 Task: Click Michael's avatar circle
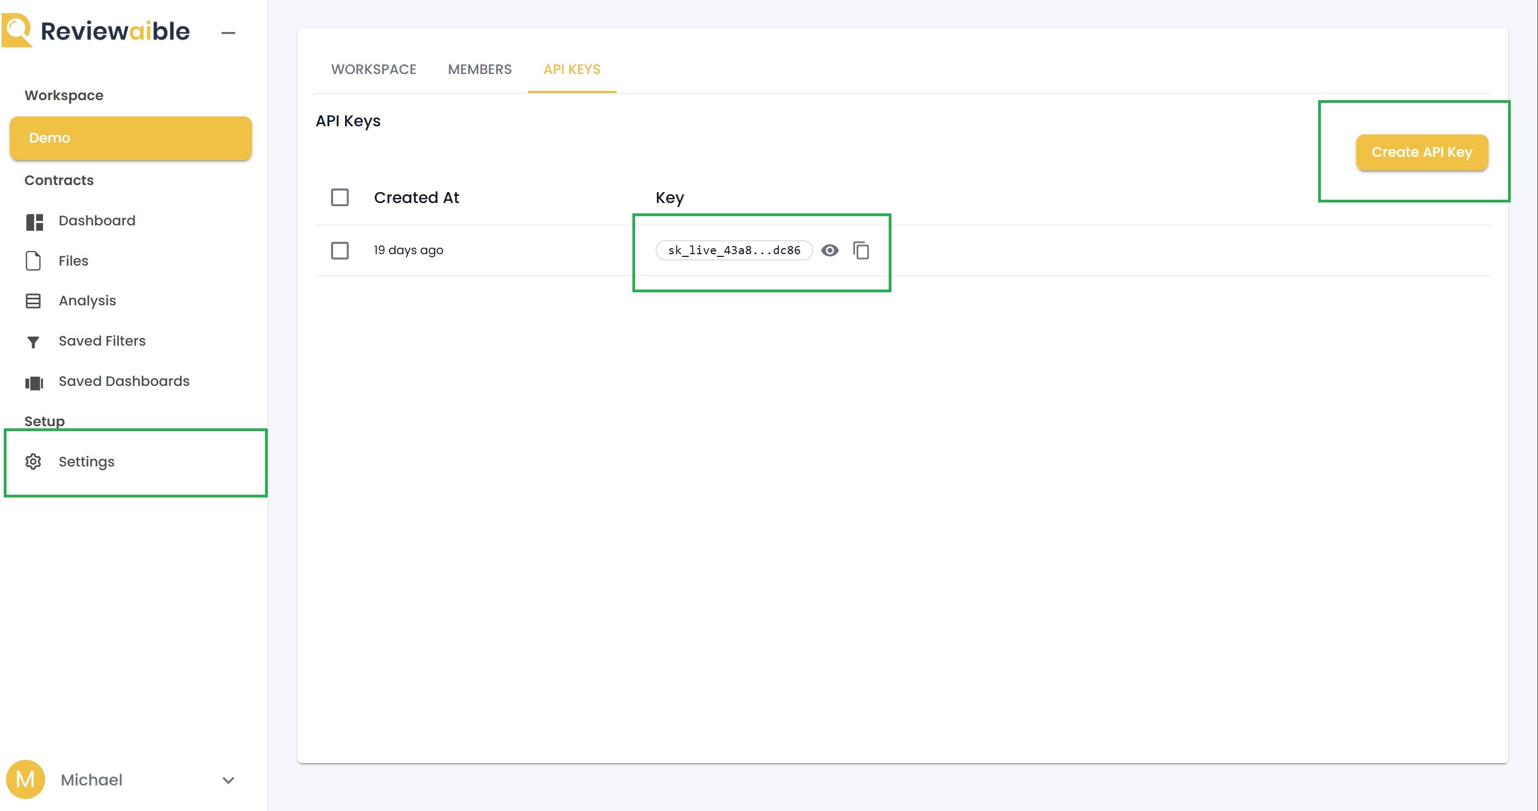coord(25,779)
